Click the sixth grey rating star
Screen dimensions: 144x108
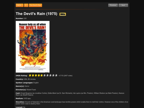45,75
